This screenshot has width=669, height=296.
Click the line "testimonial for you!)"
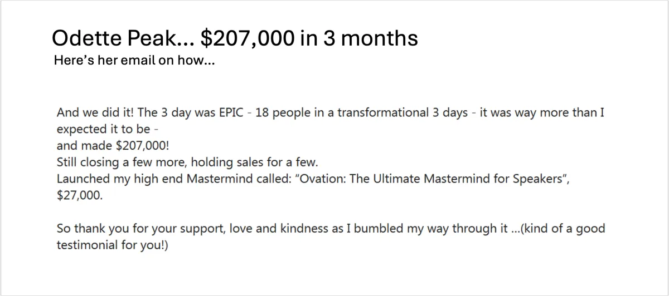113,245
